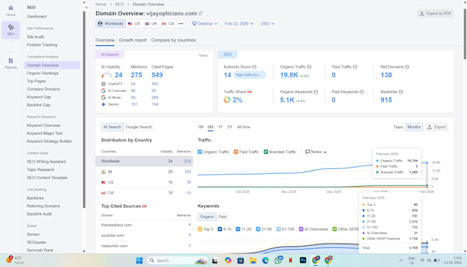Viewport: 467px width, 267px height.
Task: Click the Ref Domains info icon
Action: click(407, 67)
